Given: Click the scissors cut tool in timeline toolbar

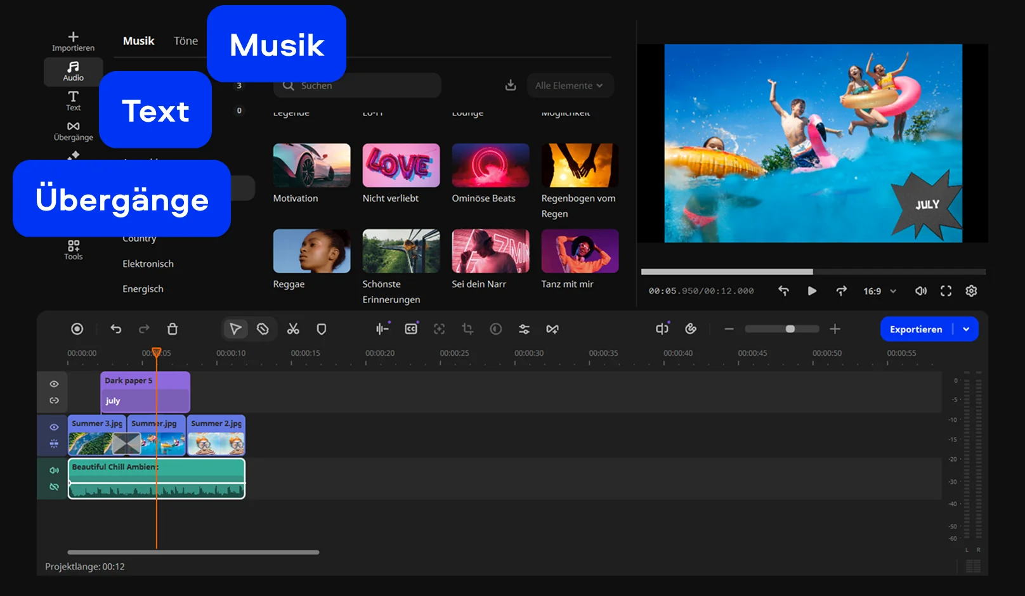Looking at the screenshot, I should pyautogui.click(x=293, y=329).
